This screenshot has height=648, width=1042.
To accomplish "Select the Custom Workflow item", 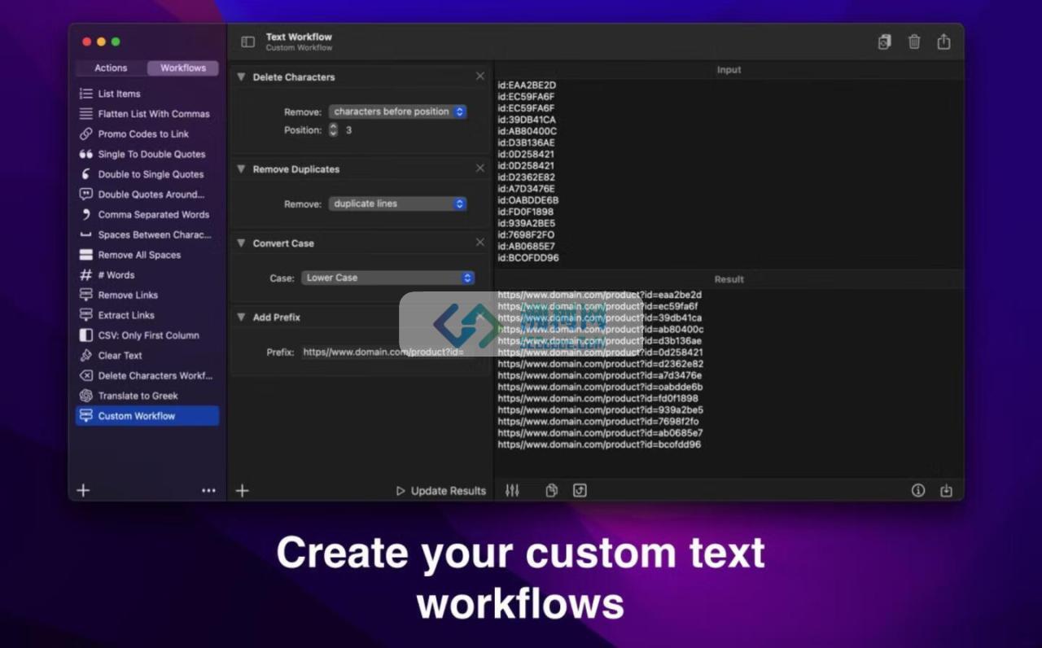I will [147, 416].
